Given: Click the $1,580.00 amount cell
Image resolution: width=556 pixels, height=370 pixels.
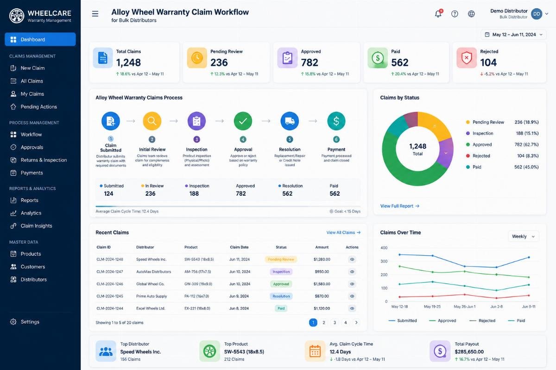Looking at the screenshot, I should tap(322, 284).
